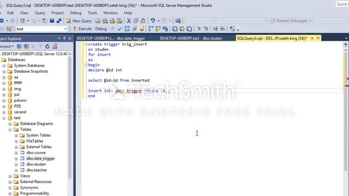Click the Specify Values for Template Parameters icon
The width and height of the screenshot is (349, 196).
point(232,29)
